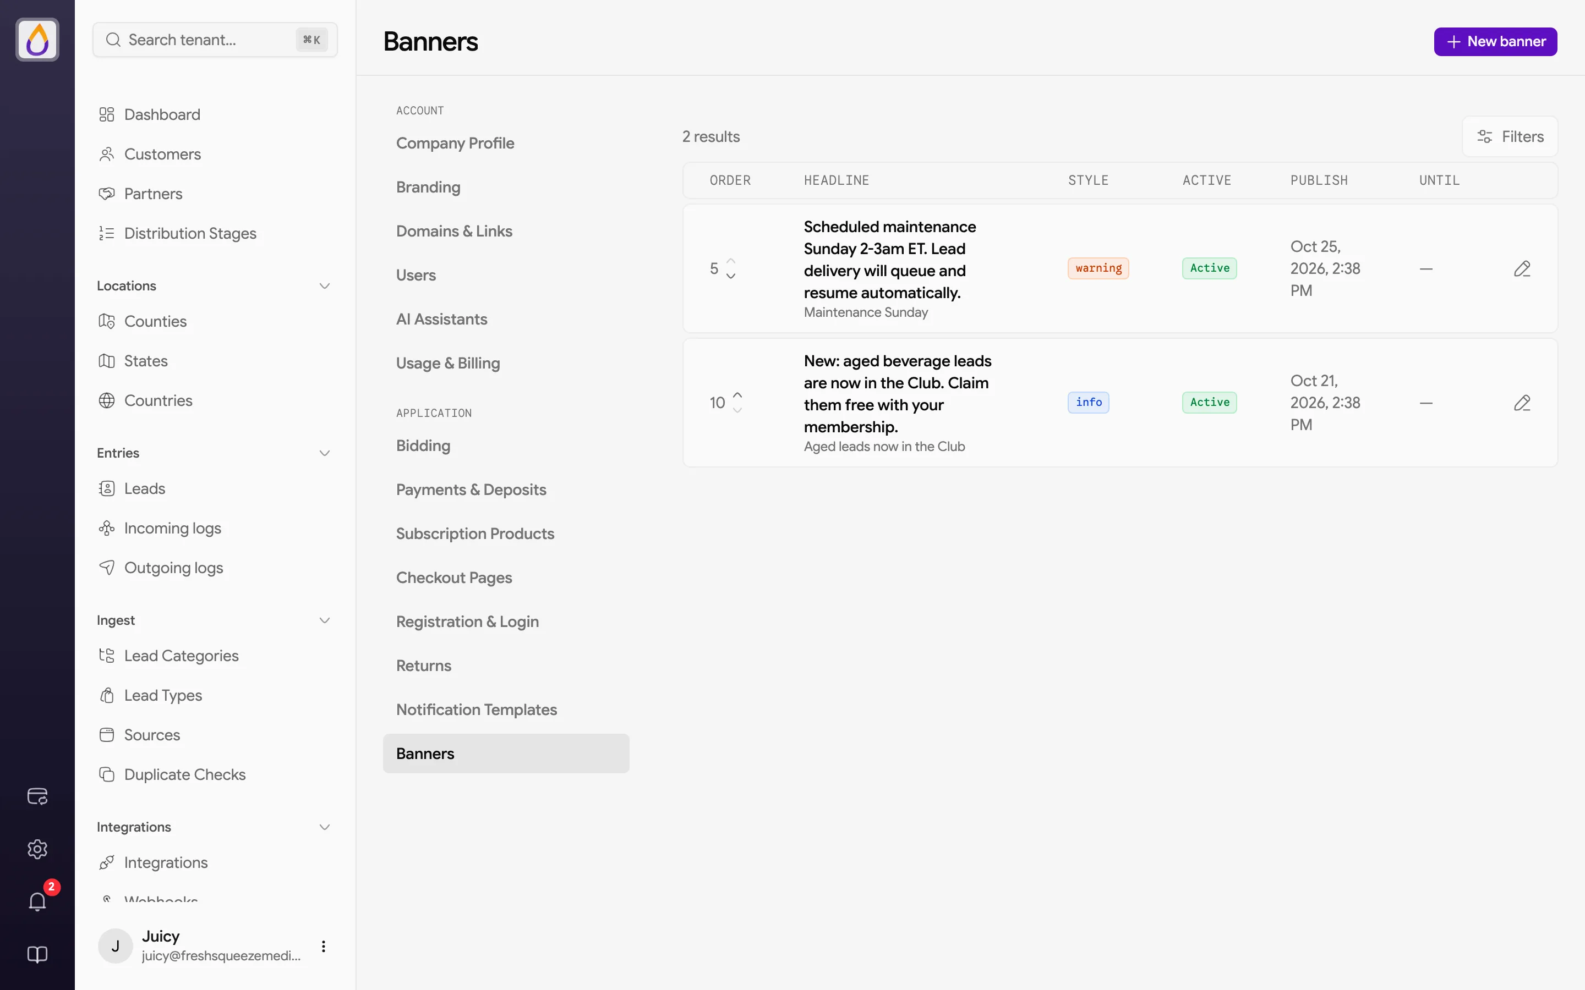Viewport: 1585px width, 990px height.
Task: Open the Filters panel
Action: [x=1510, y=136]
